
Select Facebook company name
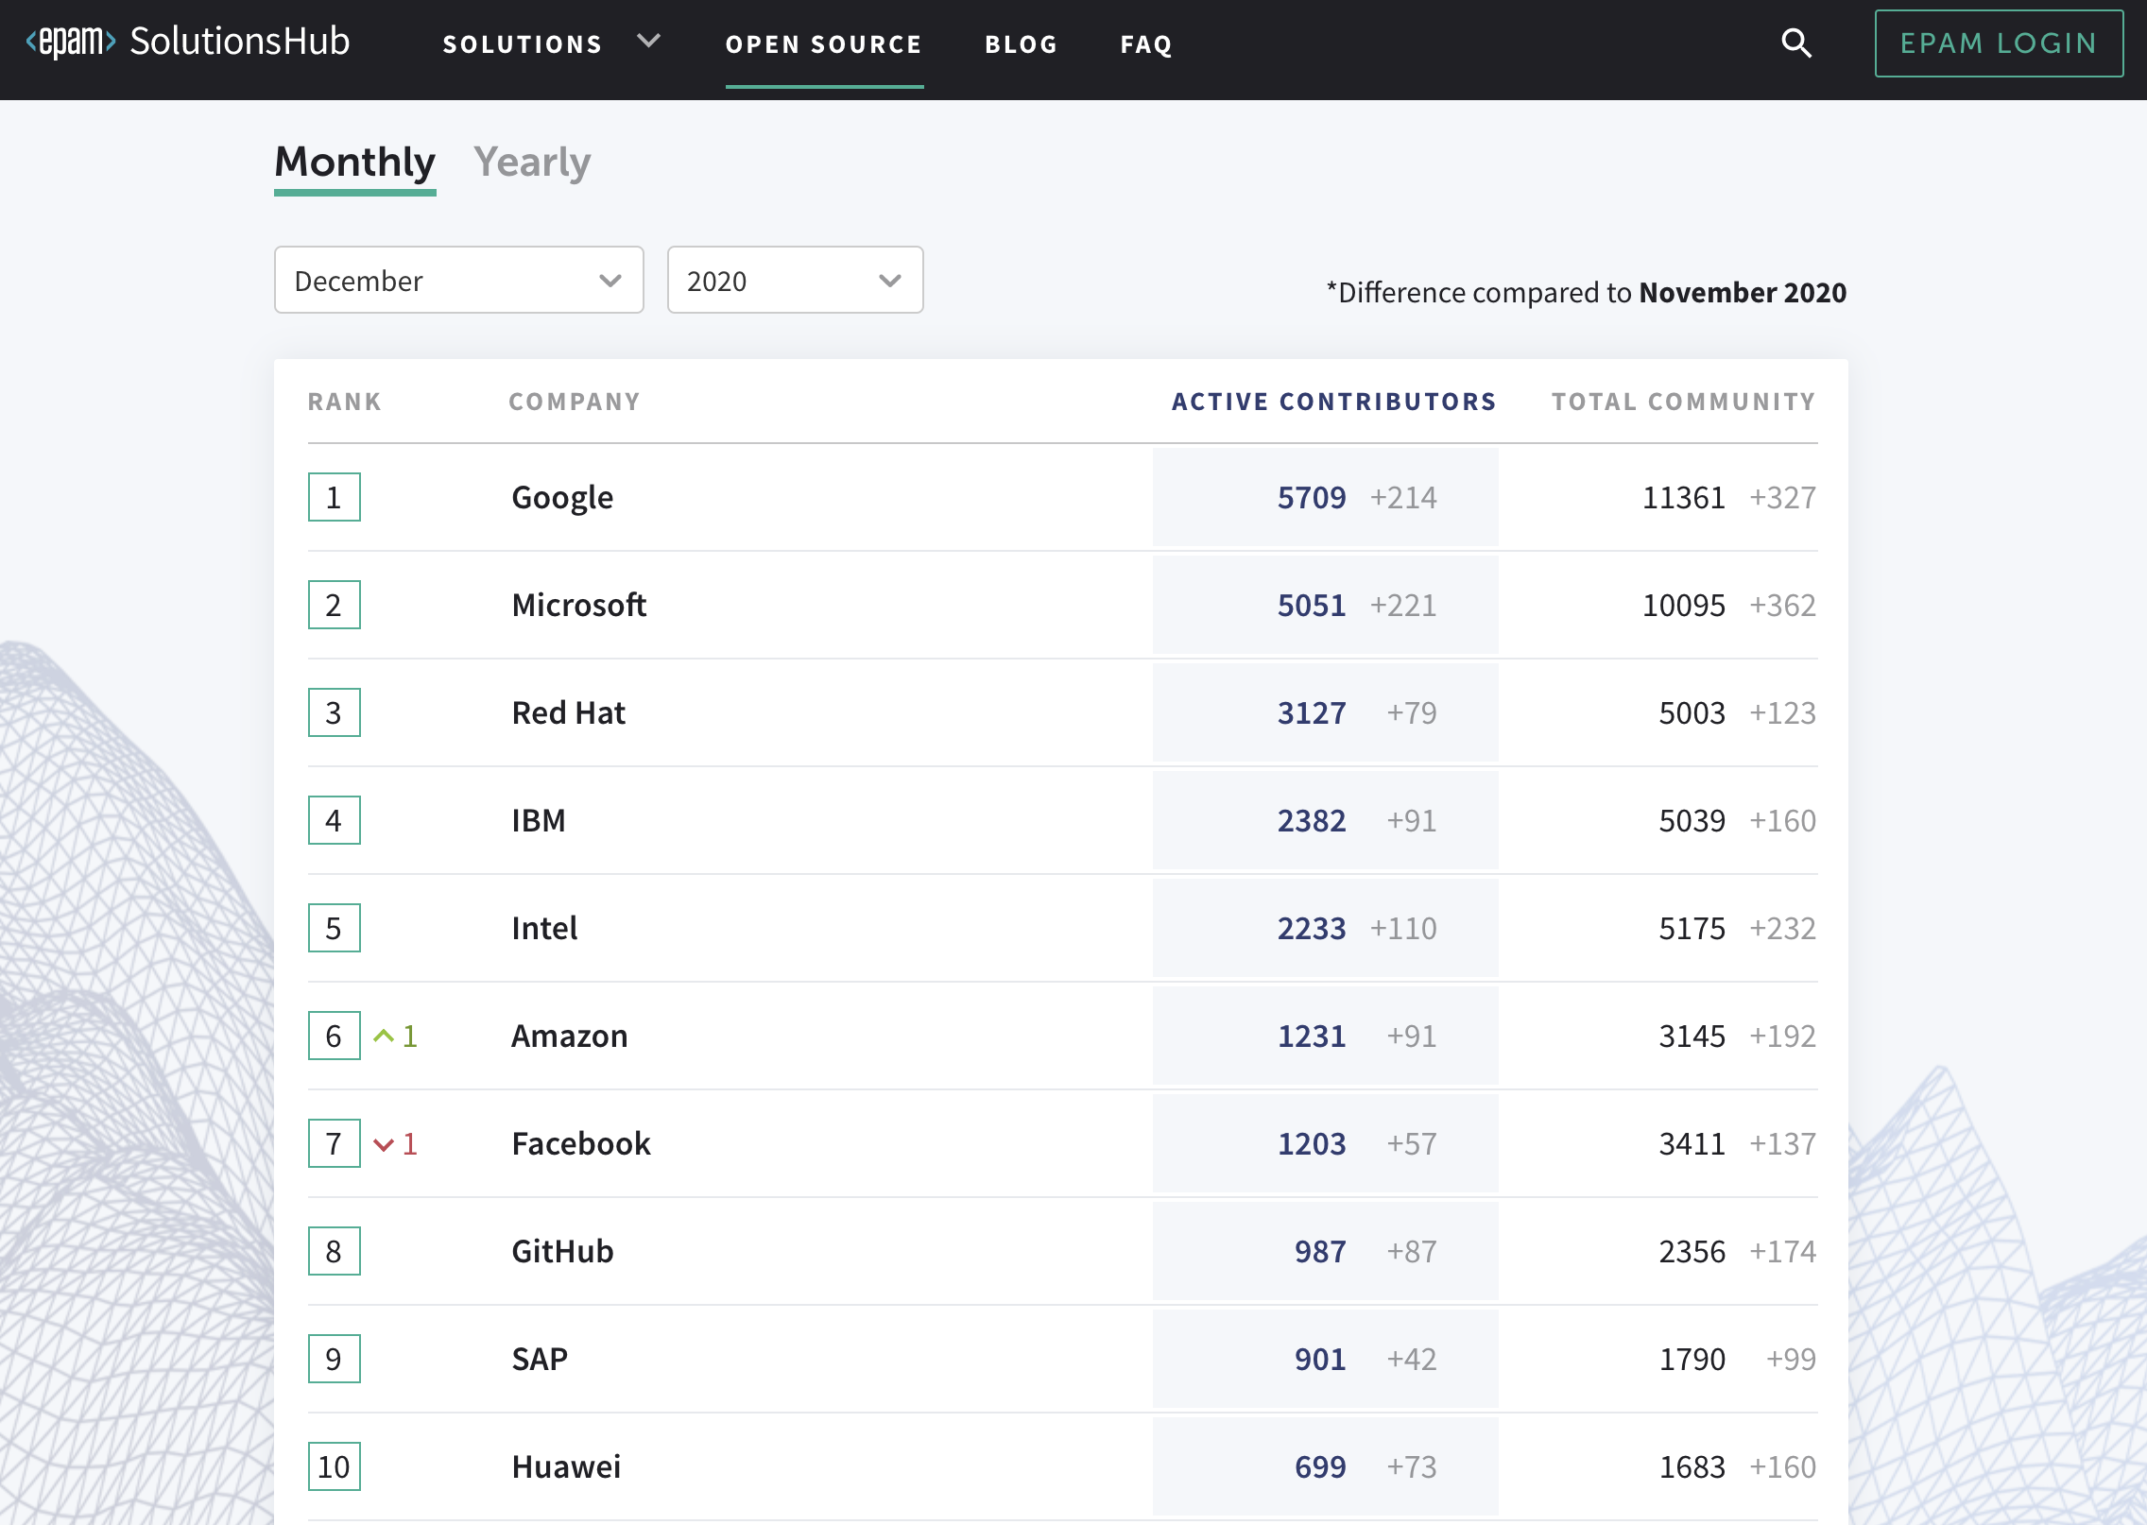click(581, 1143)
